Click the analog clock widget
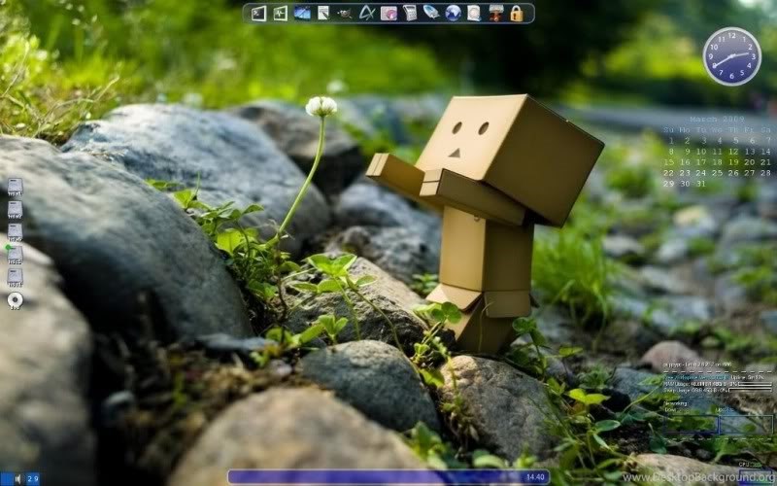The width and height of the screenshot is (777, 486). click(732, 56)
